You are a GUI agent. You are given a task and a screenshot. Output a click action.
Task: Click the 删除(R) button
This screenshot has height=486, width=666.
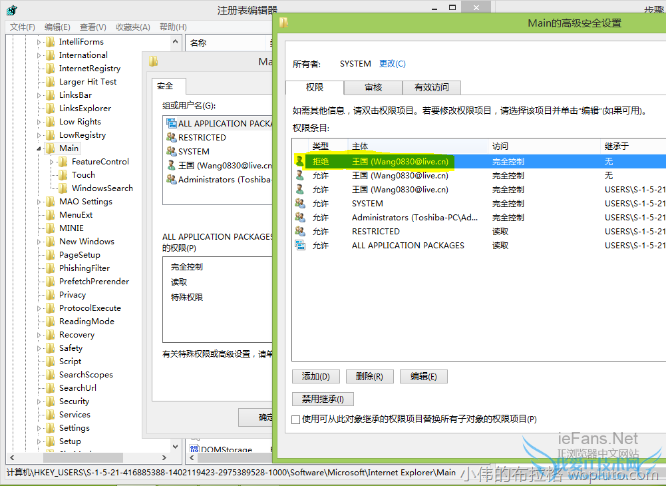(369, 376)
